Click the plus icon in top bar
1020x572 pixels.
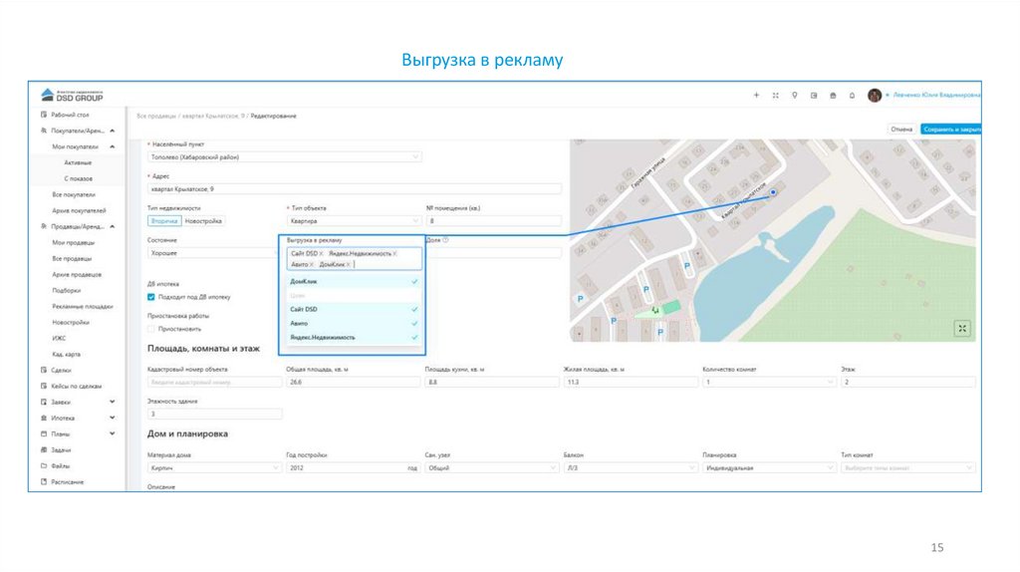(x=756, y=95)
